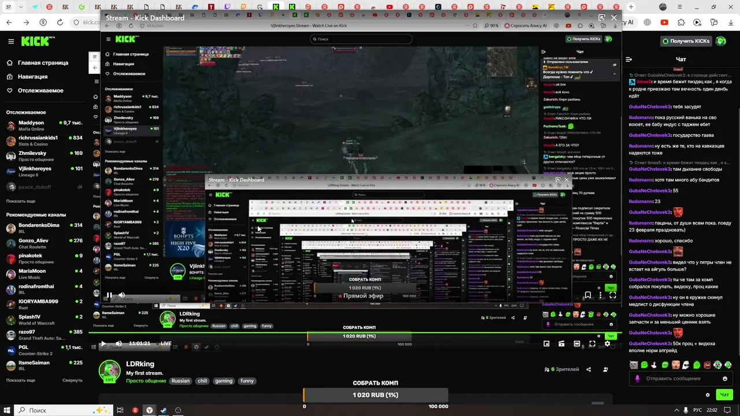Create a clip with the clapper icon
The image size is (740, 416).
pos(561,344)
